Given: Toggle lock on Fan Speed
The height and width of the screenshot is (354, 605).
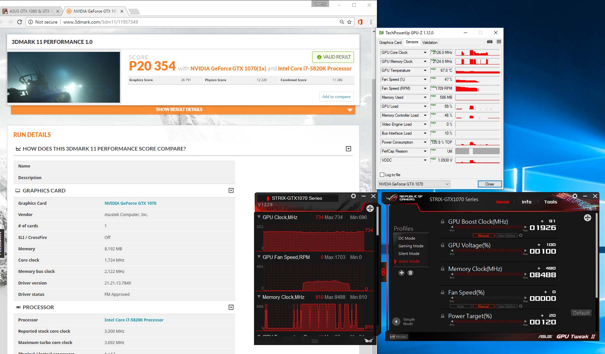Looking at the screenshot, I should [x=443, y=292].
